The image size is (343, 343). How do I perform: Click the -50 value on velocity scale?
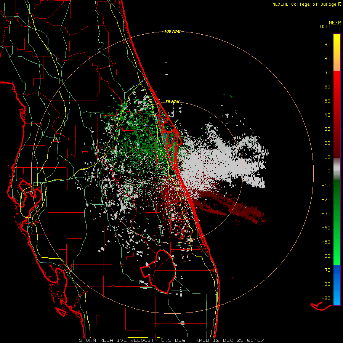pyautogui.click(x=326, y=242)
